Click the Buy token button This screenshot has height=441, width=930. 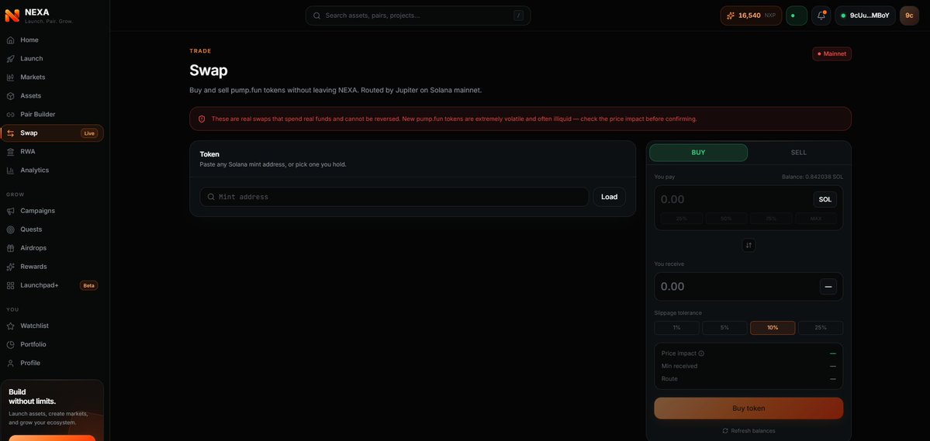(x=748, y=408)
